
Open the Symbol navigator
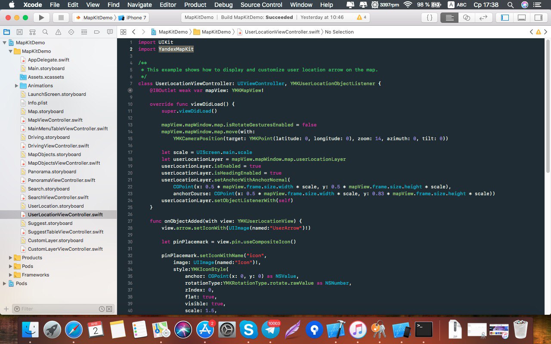click(x=32, y=32)
